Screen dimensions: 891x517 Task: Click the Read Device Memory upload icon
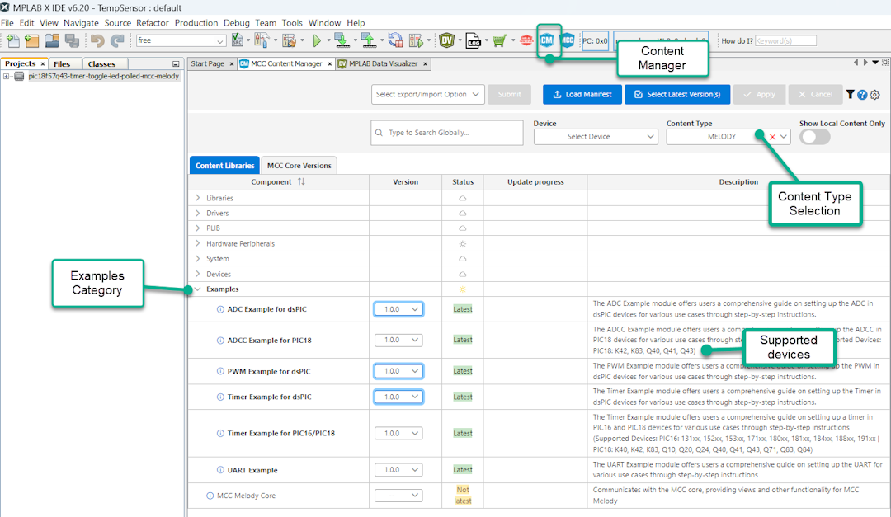click(x=369, y=40)
